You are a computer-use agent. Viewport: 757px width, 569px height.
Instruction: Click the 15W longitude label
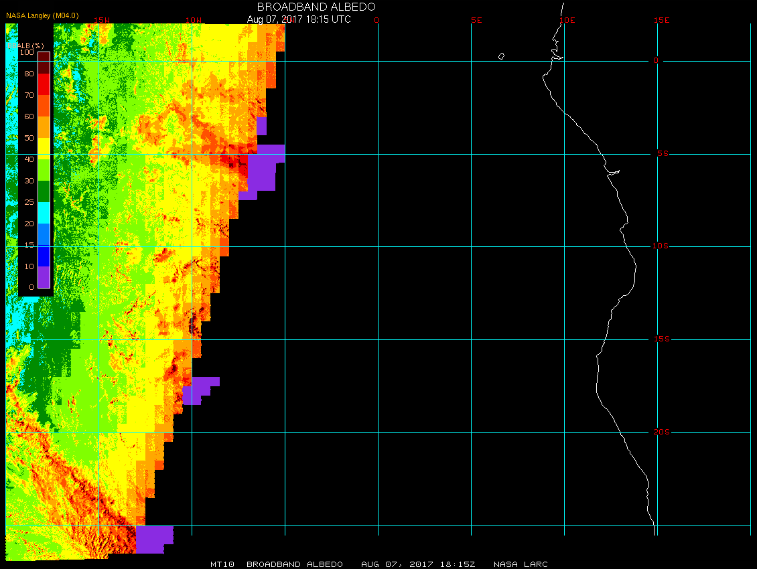tap(101, 20)
